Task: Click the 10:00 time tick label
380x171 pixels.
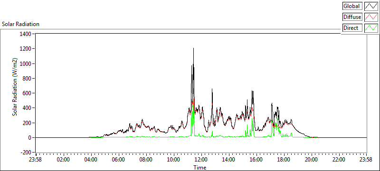Action: [173, 160]
